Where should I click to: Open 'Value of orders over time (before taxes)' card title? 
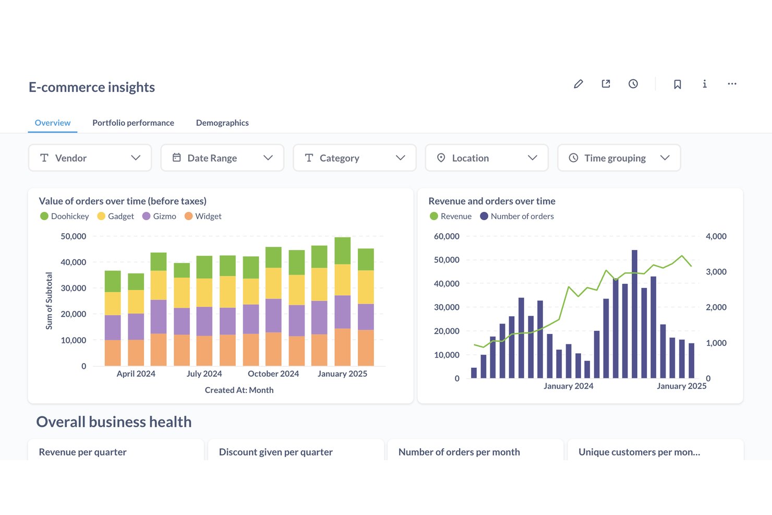(x=123, y=201)
